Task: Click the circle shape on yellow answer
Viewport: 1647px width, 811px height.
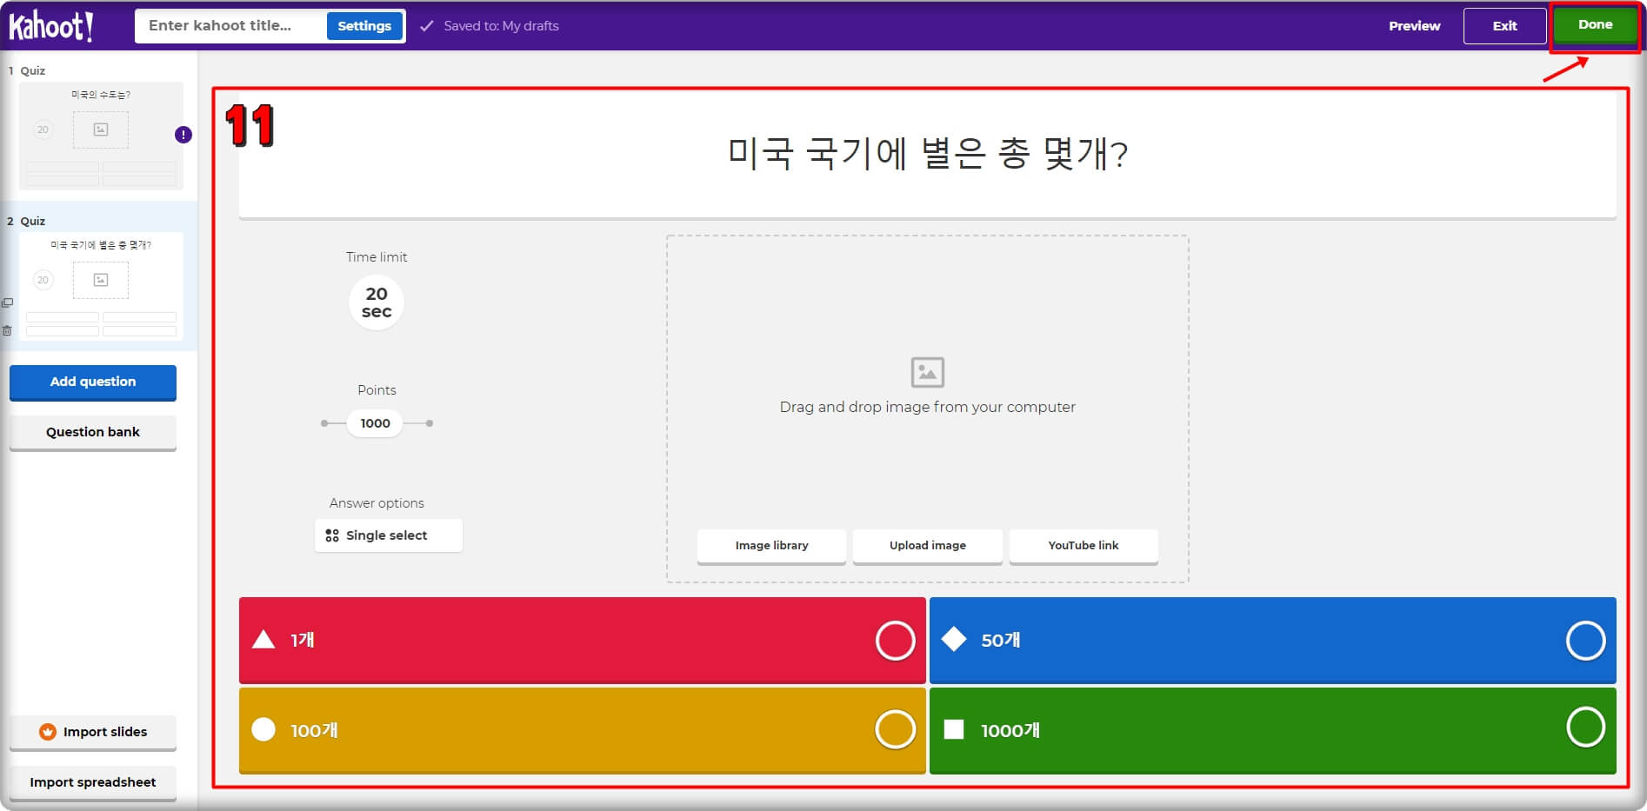Action: pos(263,729)
